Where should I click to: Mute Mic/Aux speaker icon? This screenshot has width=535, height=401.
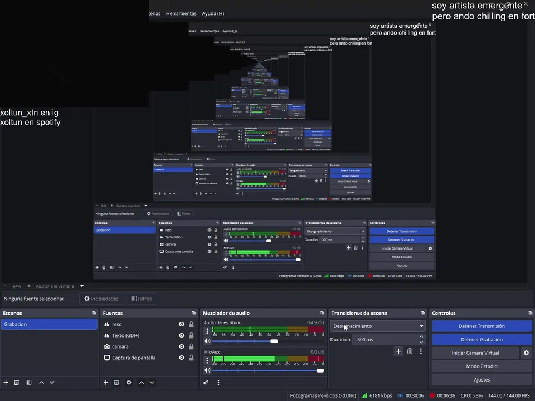click(207, 370)
